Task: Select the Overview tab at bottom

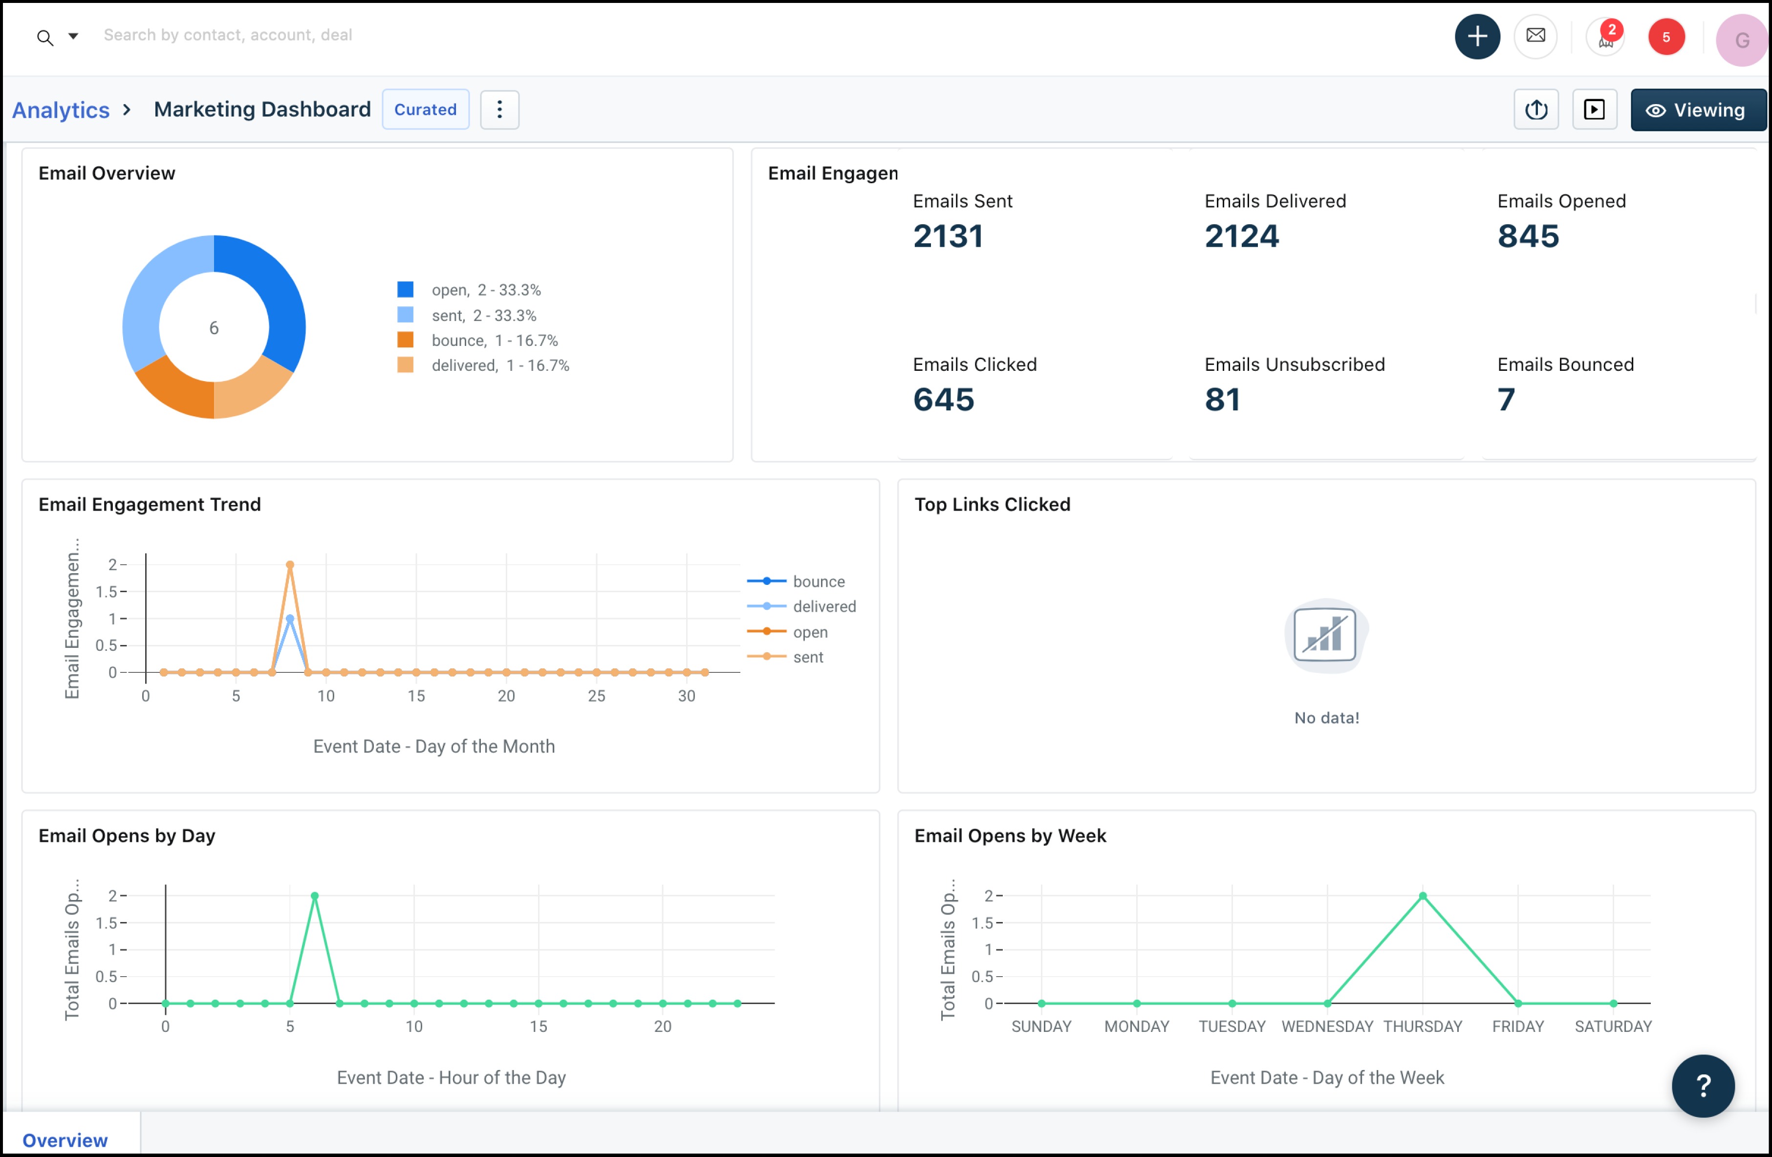Action: [x=65, y=1139]
